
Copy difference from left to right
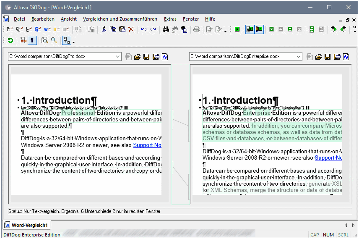pyautogui.click(x=333, y=29)
